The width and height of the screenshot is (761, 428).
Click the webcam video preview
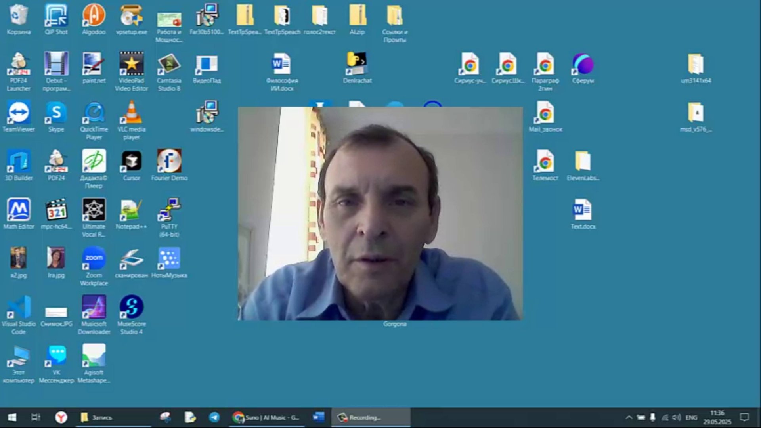click(380, 213)
